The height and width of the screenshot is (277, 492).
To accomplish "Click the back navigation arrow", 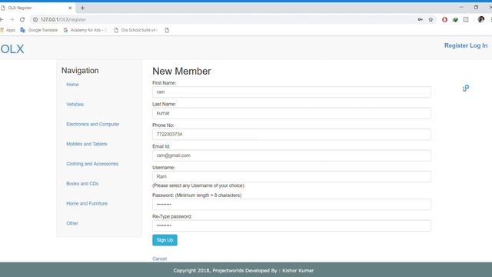I will [x=2, y=19].
